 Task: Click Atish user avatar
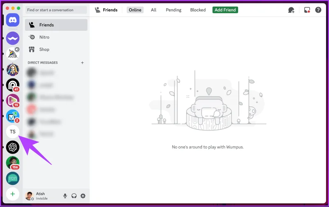pos(29,196)
